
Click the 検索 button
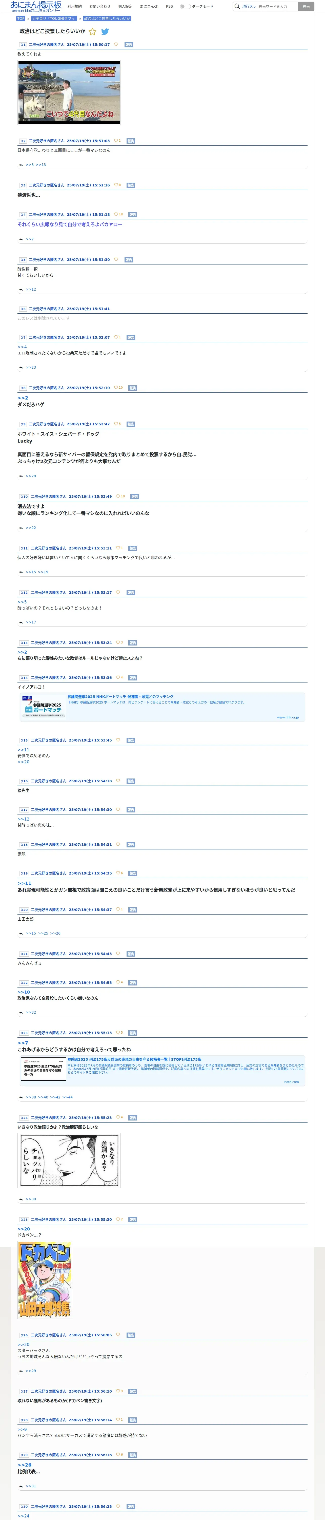306,7
